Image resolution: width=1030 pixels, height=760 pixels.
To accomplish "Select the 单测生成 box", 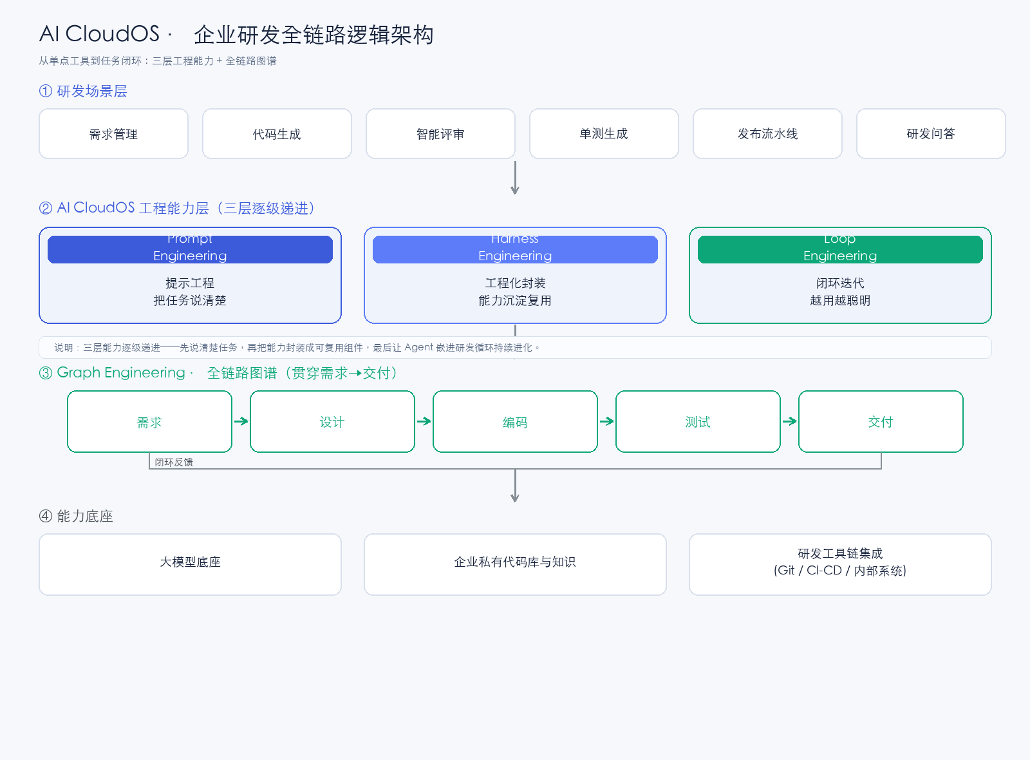I will pos(604,134).
